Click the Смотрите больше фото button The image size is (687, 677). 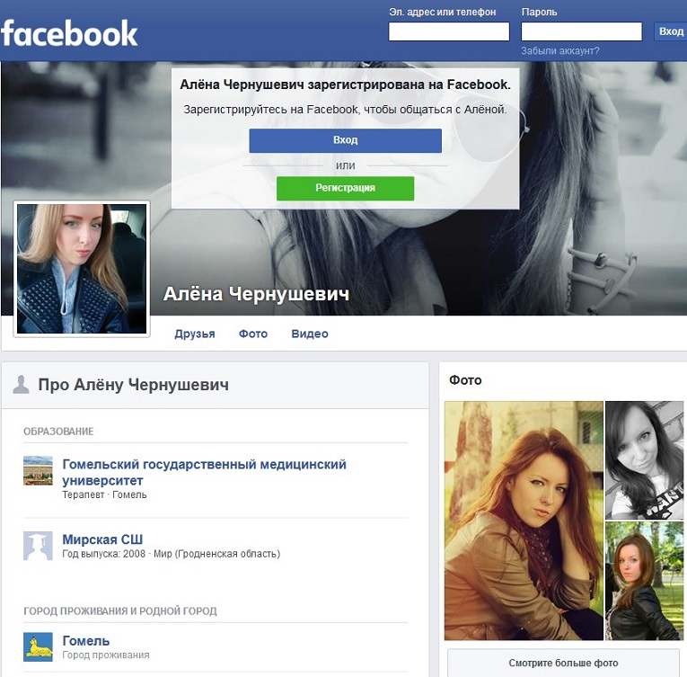tap(563, 663)
